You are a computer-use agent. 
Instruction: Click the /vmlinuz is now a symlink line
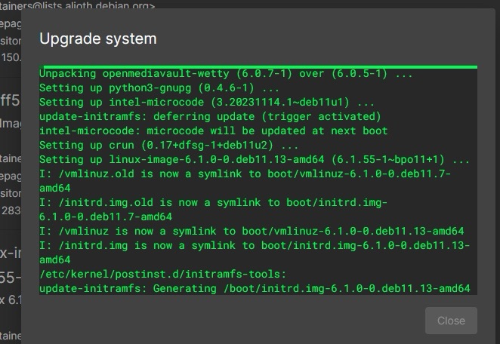coord(251,231)
